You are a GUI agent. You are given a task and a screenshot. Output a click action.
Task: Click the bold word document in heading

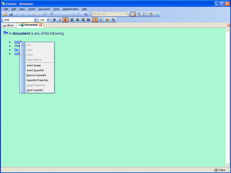tap(21, 34)
